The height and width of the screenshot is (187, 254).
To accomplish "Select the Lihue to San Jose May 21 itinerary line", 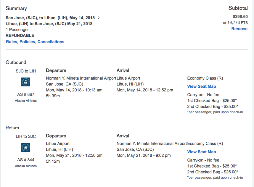I will [x=49, y=24].
